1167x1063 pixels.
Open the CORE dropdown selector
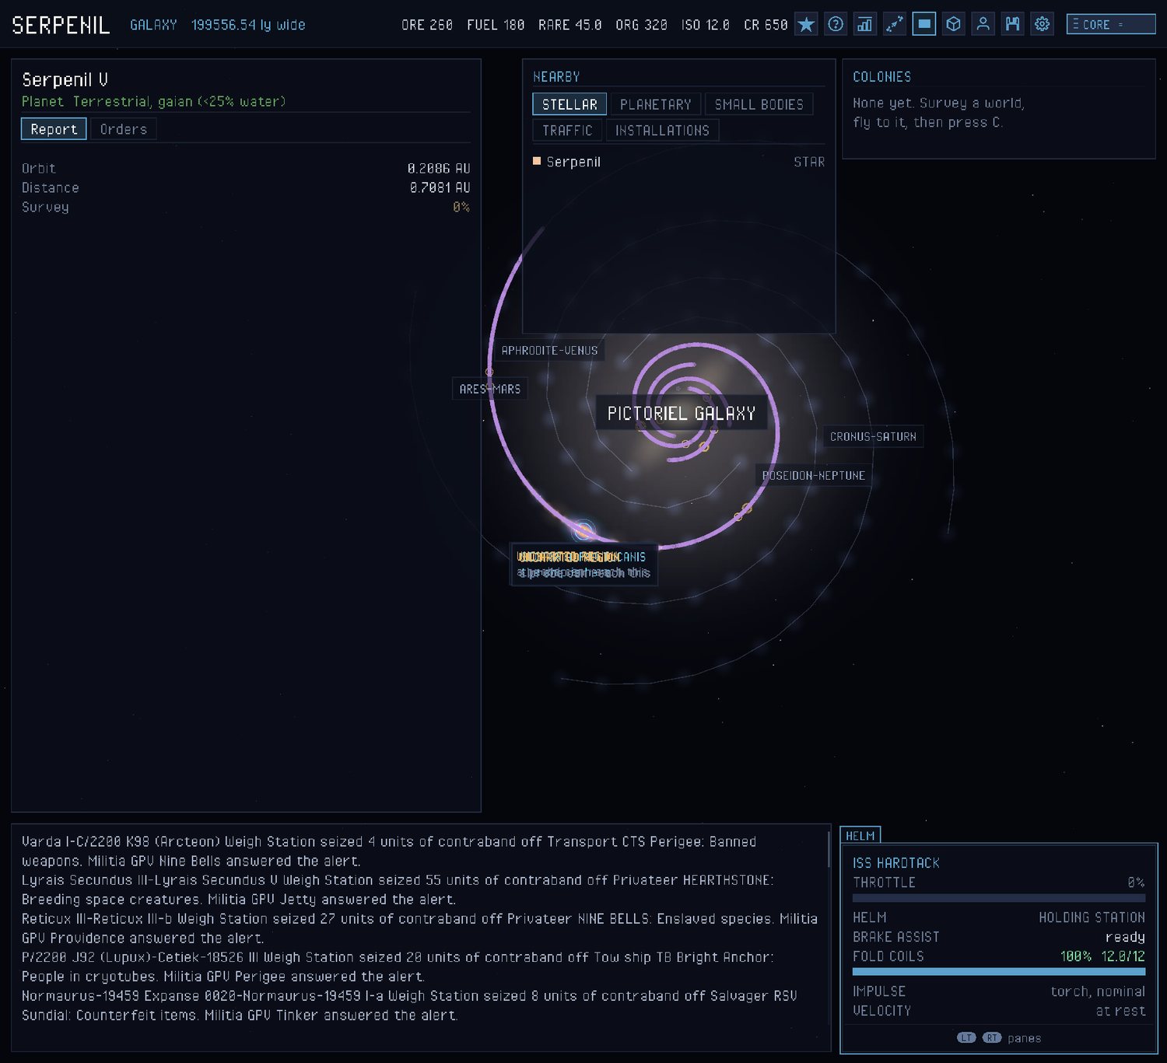(1111, 24)
